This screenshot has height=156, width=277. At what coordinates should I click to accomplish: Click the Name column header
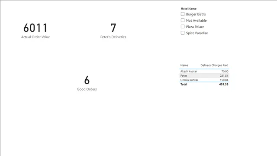184,65
